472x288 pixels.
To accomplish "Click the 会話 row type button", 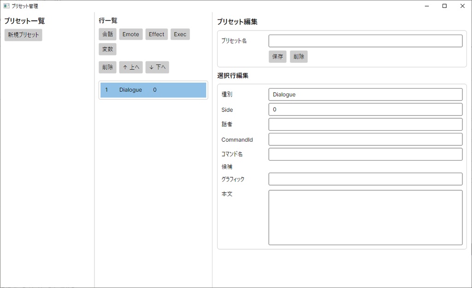I will tap(107, 34).
